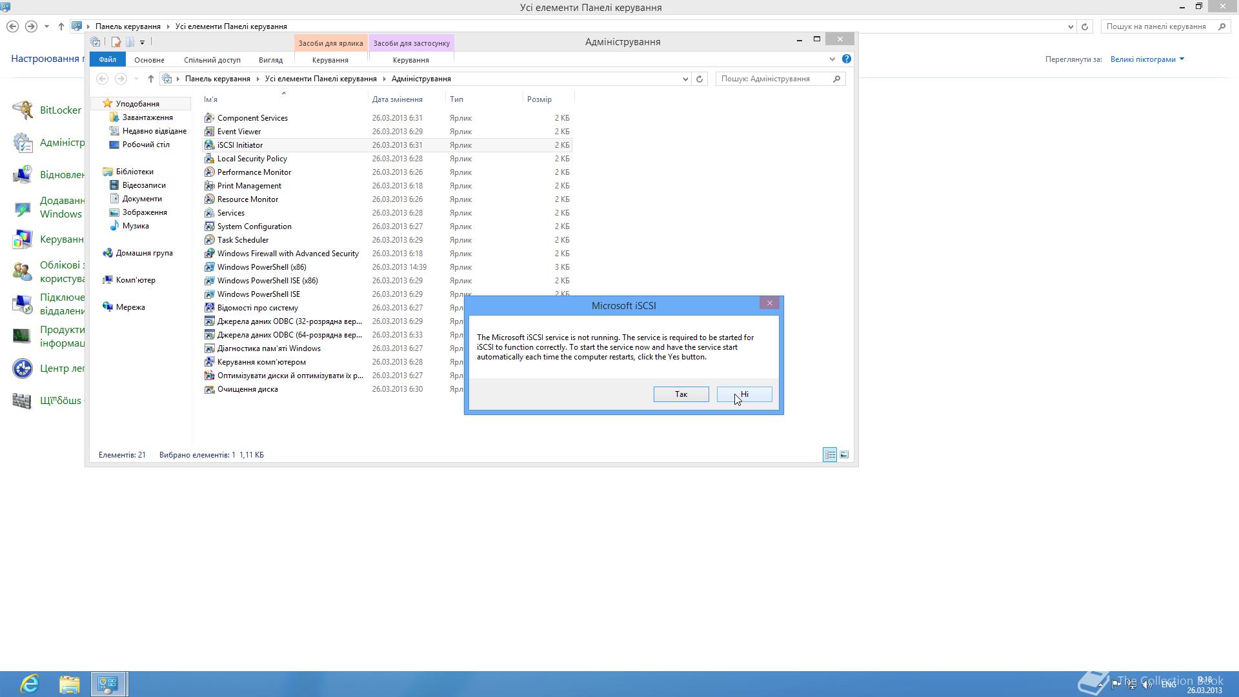Click the Performance Monitor icon
Viewport: 1239px width, 697px height.
tap(209, 172)
